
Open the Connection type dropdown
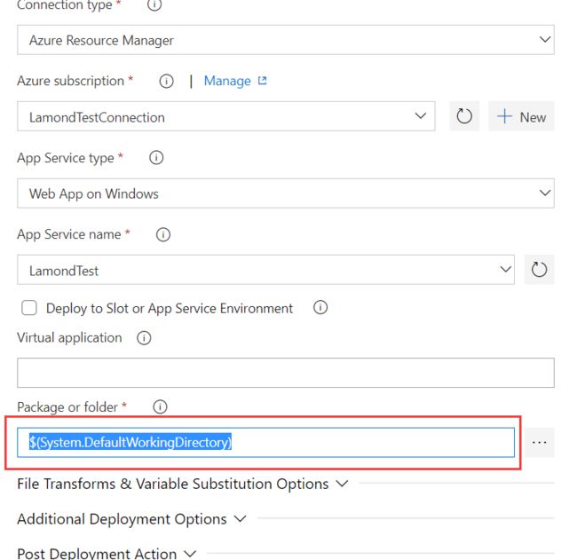[286, 40]
